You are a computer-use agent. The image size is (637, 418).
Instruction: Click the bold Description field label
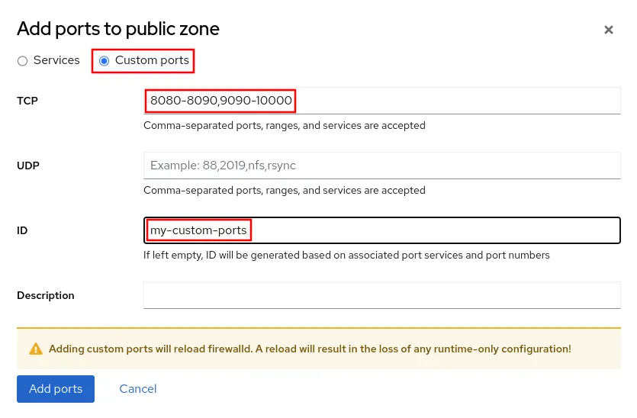tap(46, 295)
